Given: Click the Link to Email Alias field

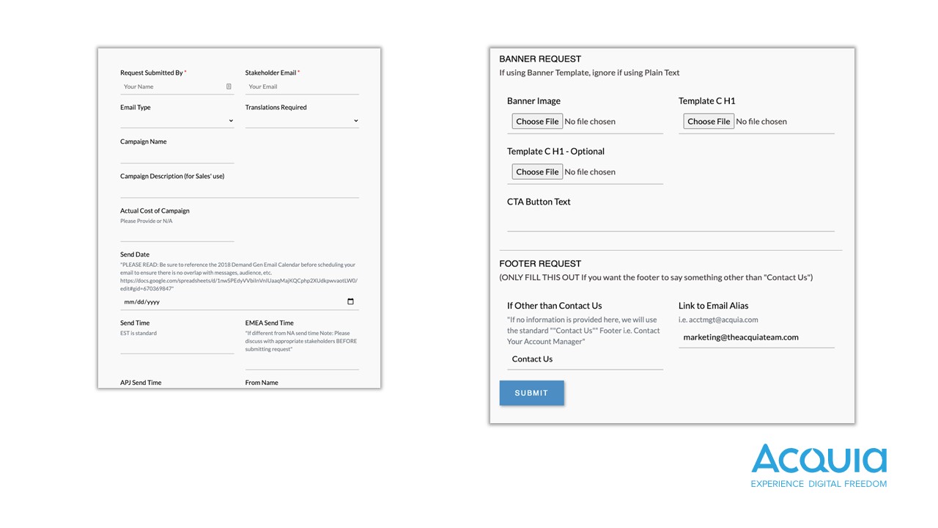Looking at the screenshot, I should point(756,337).
